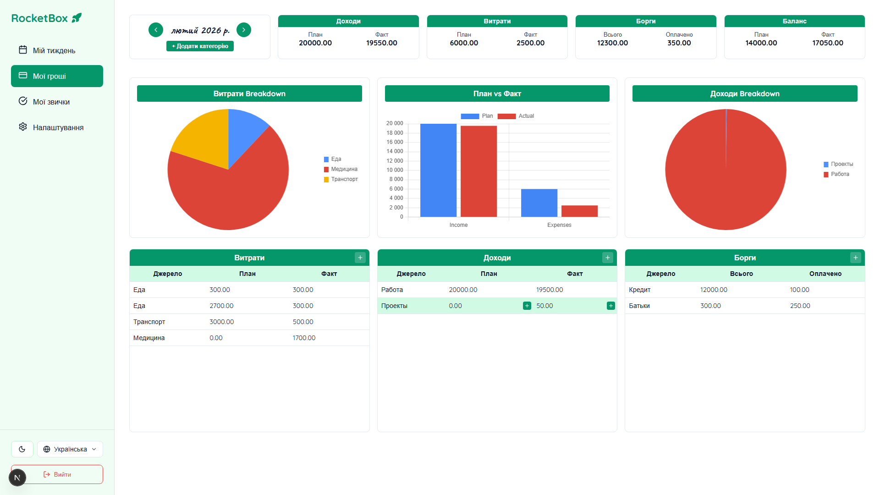Open the Українська language dropdown
Viewport: 880px width, 495px height.
click(70, 449)
